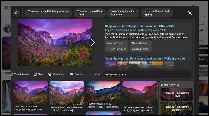The height and width of the screenshot is (116, 209).
Task: Open the hamburger menu in the background page
Action: 203,8
